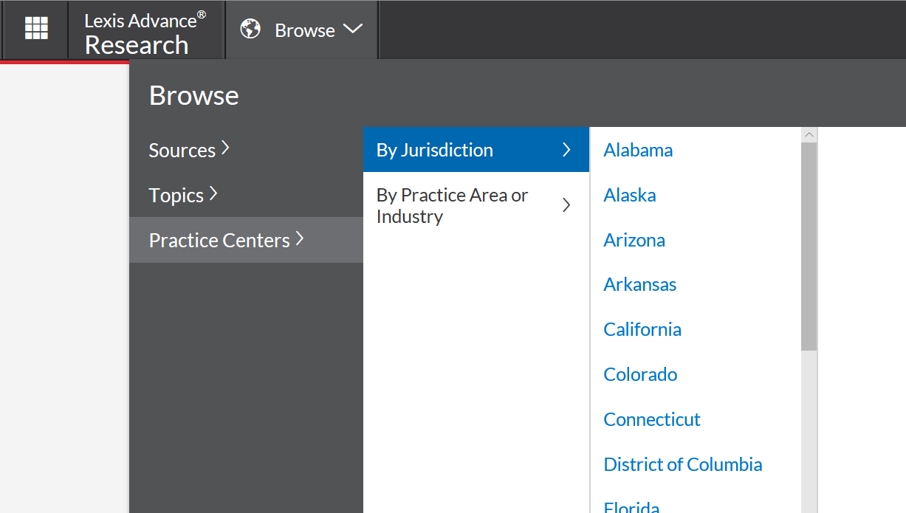Click the arrow next to Topics
The width and height of the screenshot is (906, 513).
(x=213, y=193)
